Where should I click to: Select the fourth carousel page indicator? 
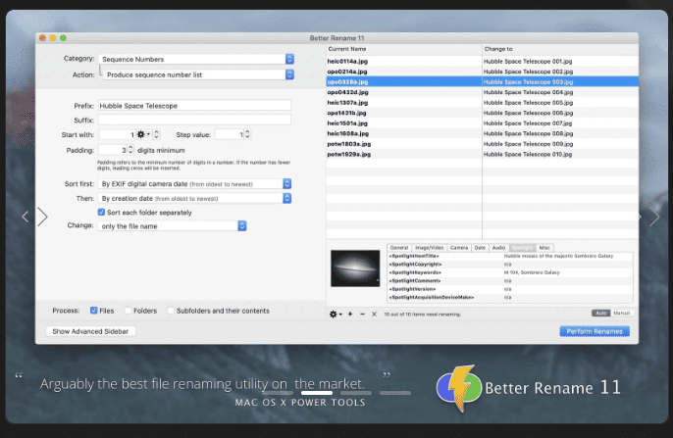click(395, 393)
